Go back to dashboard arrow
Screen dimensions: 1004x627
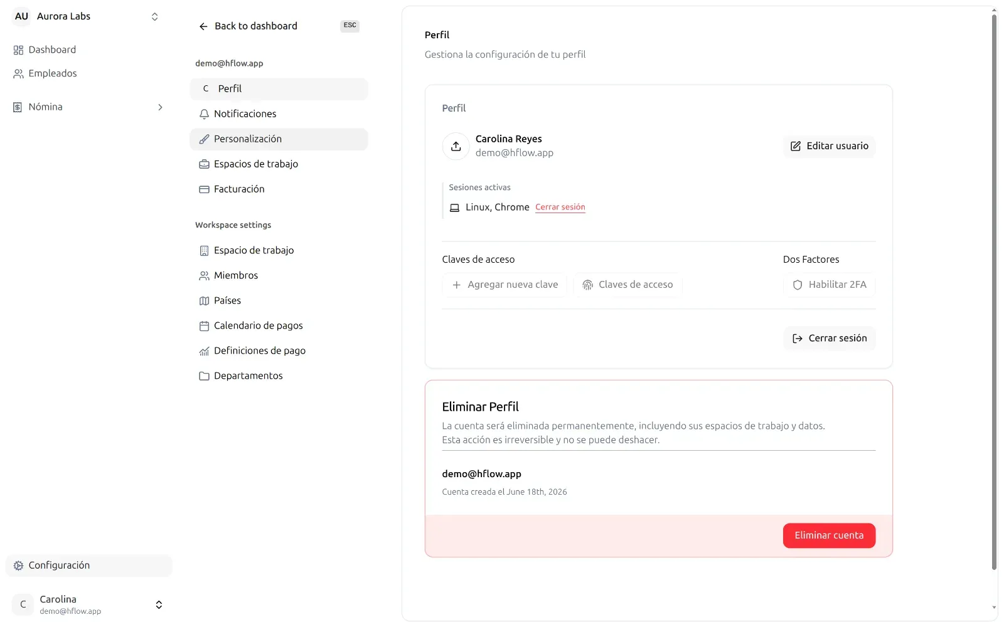203,26
